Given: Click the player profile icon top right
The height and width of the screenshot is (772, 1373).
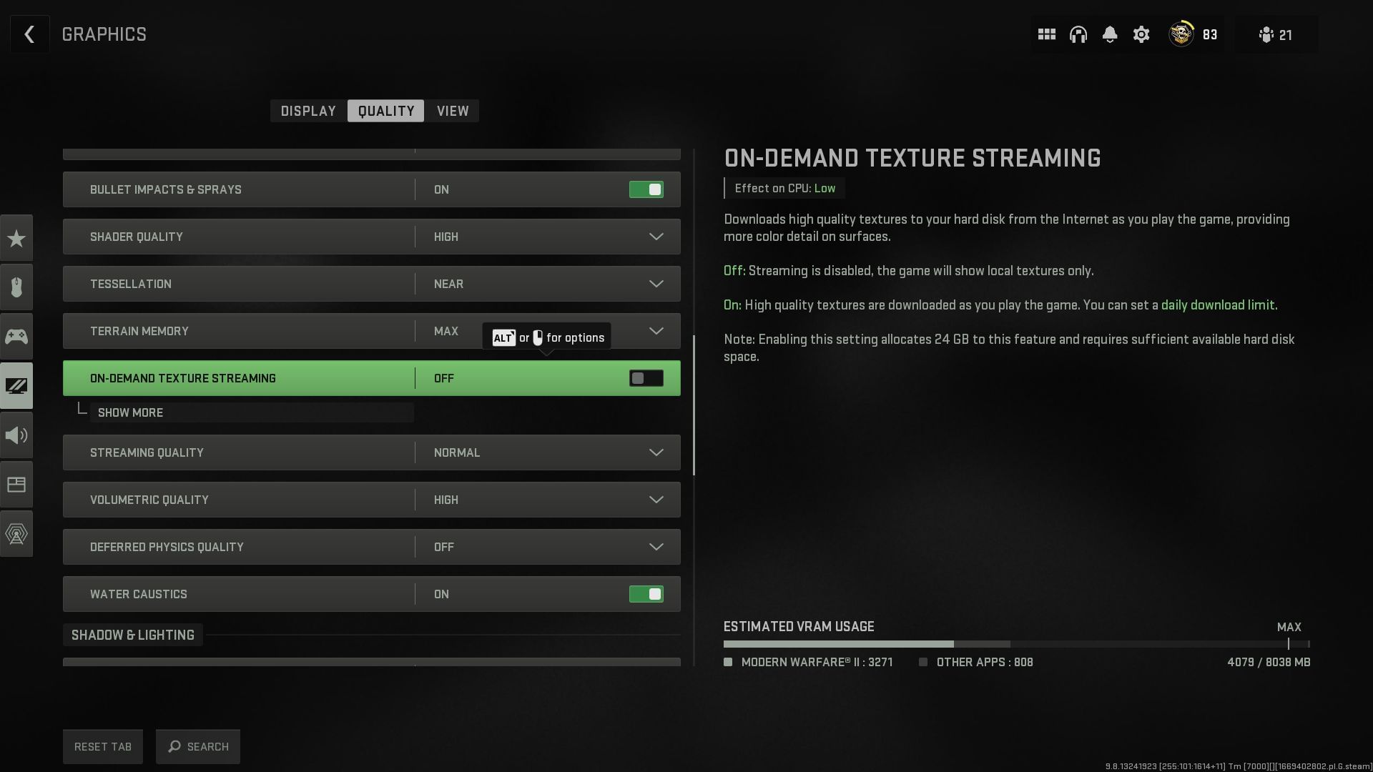Looking at the screenshot, I should click(1180, 34).
